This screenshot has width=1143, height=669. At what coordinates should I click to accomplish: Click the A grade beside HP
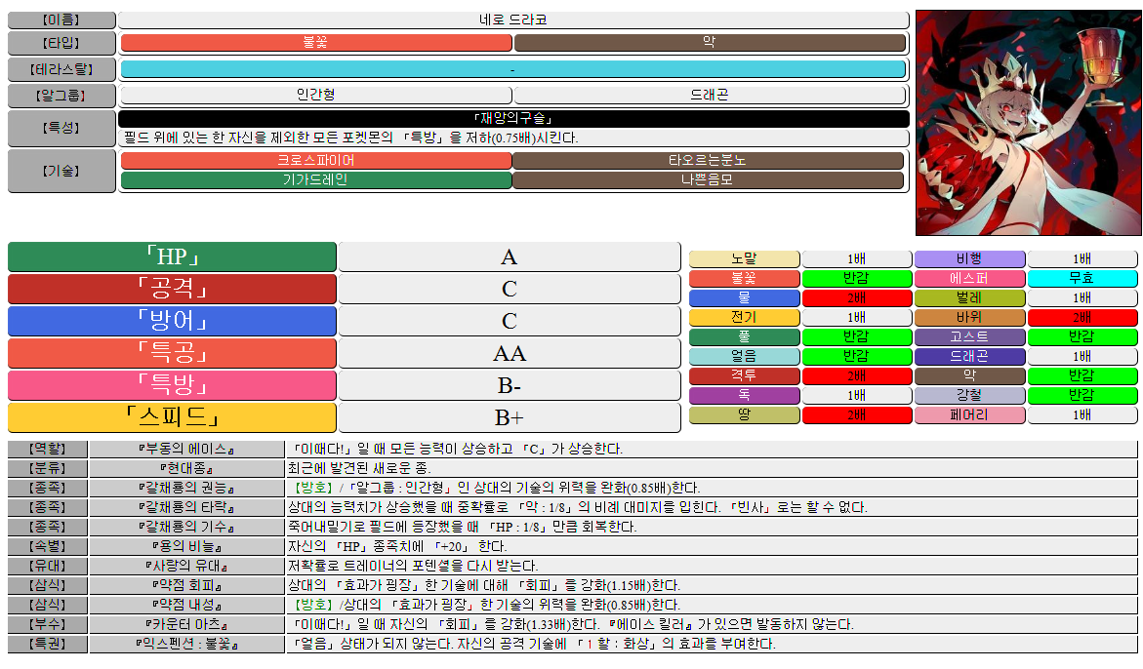pos(510,257)
